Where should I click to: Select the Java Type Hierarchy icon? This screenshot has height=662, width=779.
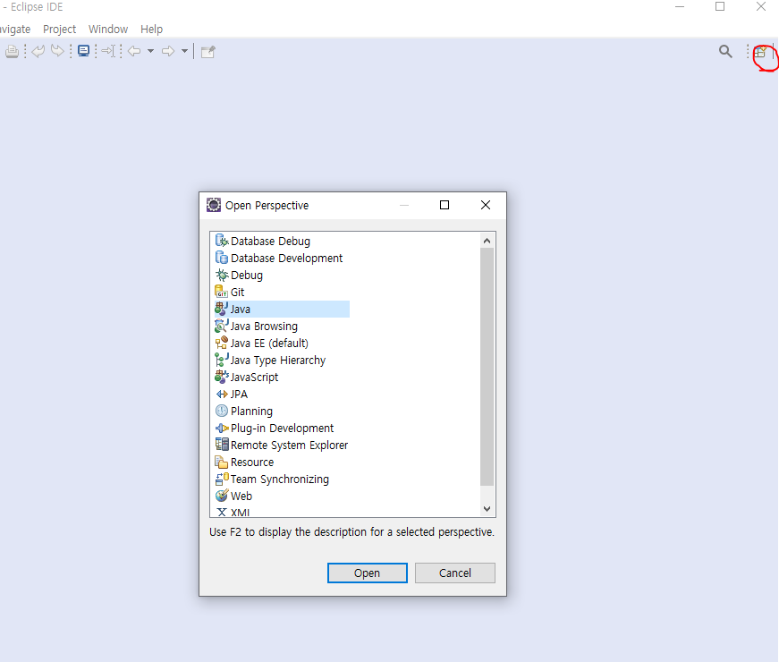pos(221,360)
